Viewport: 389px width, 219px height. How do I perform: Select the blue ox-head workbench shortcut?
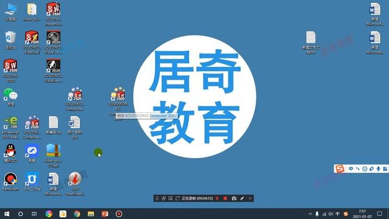(x=32, y=182)
